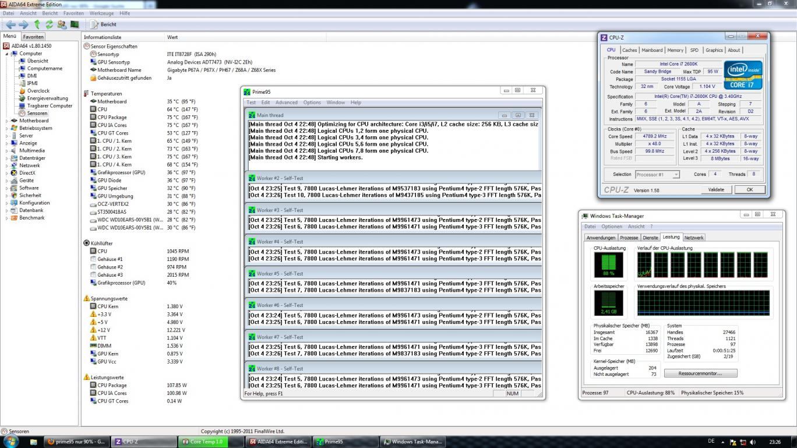This screenshot has height=448, width=797.
Task: Open CPU-Z processor Selection dropdown
Action: click(x=657, y=174)
